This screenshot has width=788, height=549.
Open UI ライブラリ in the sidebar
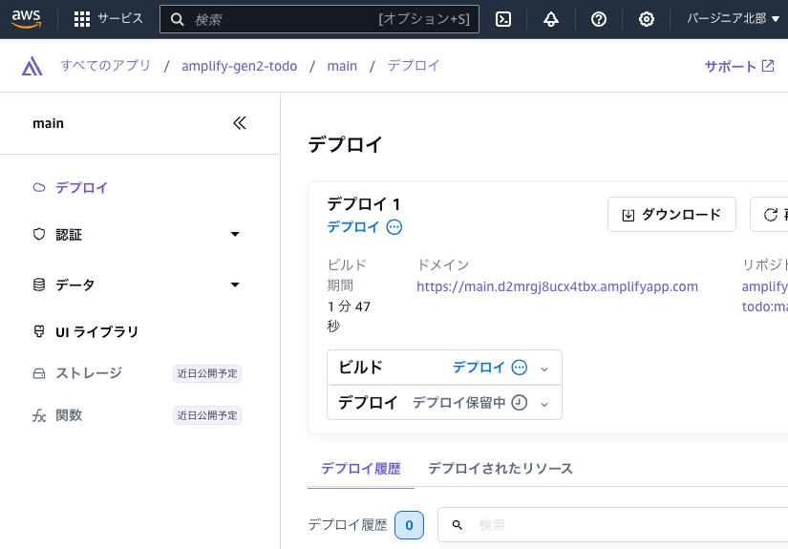point(96,332)
